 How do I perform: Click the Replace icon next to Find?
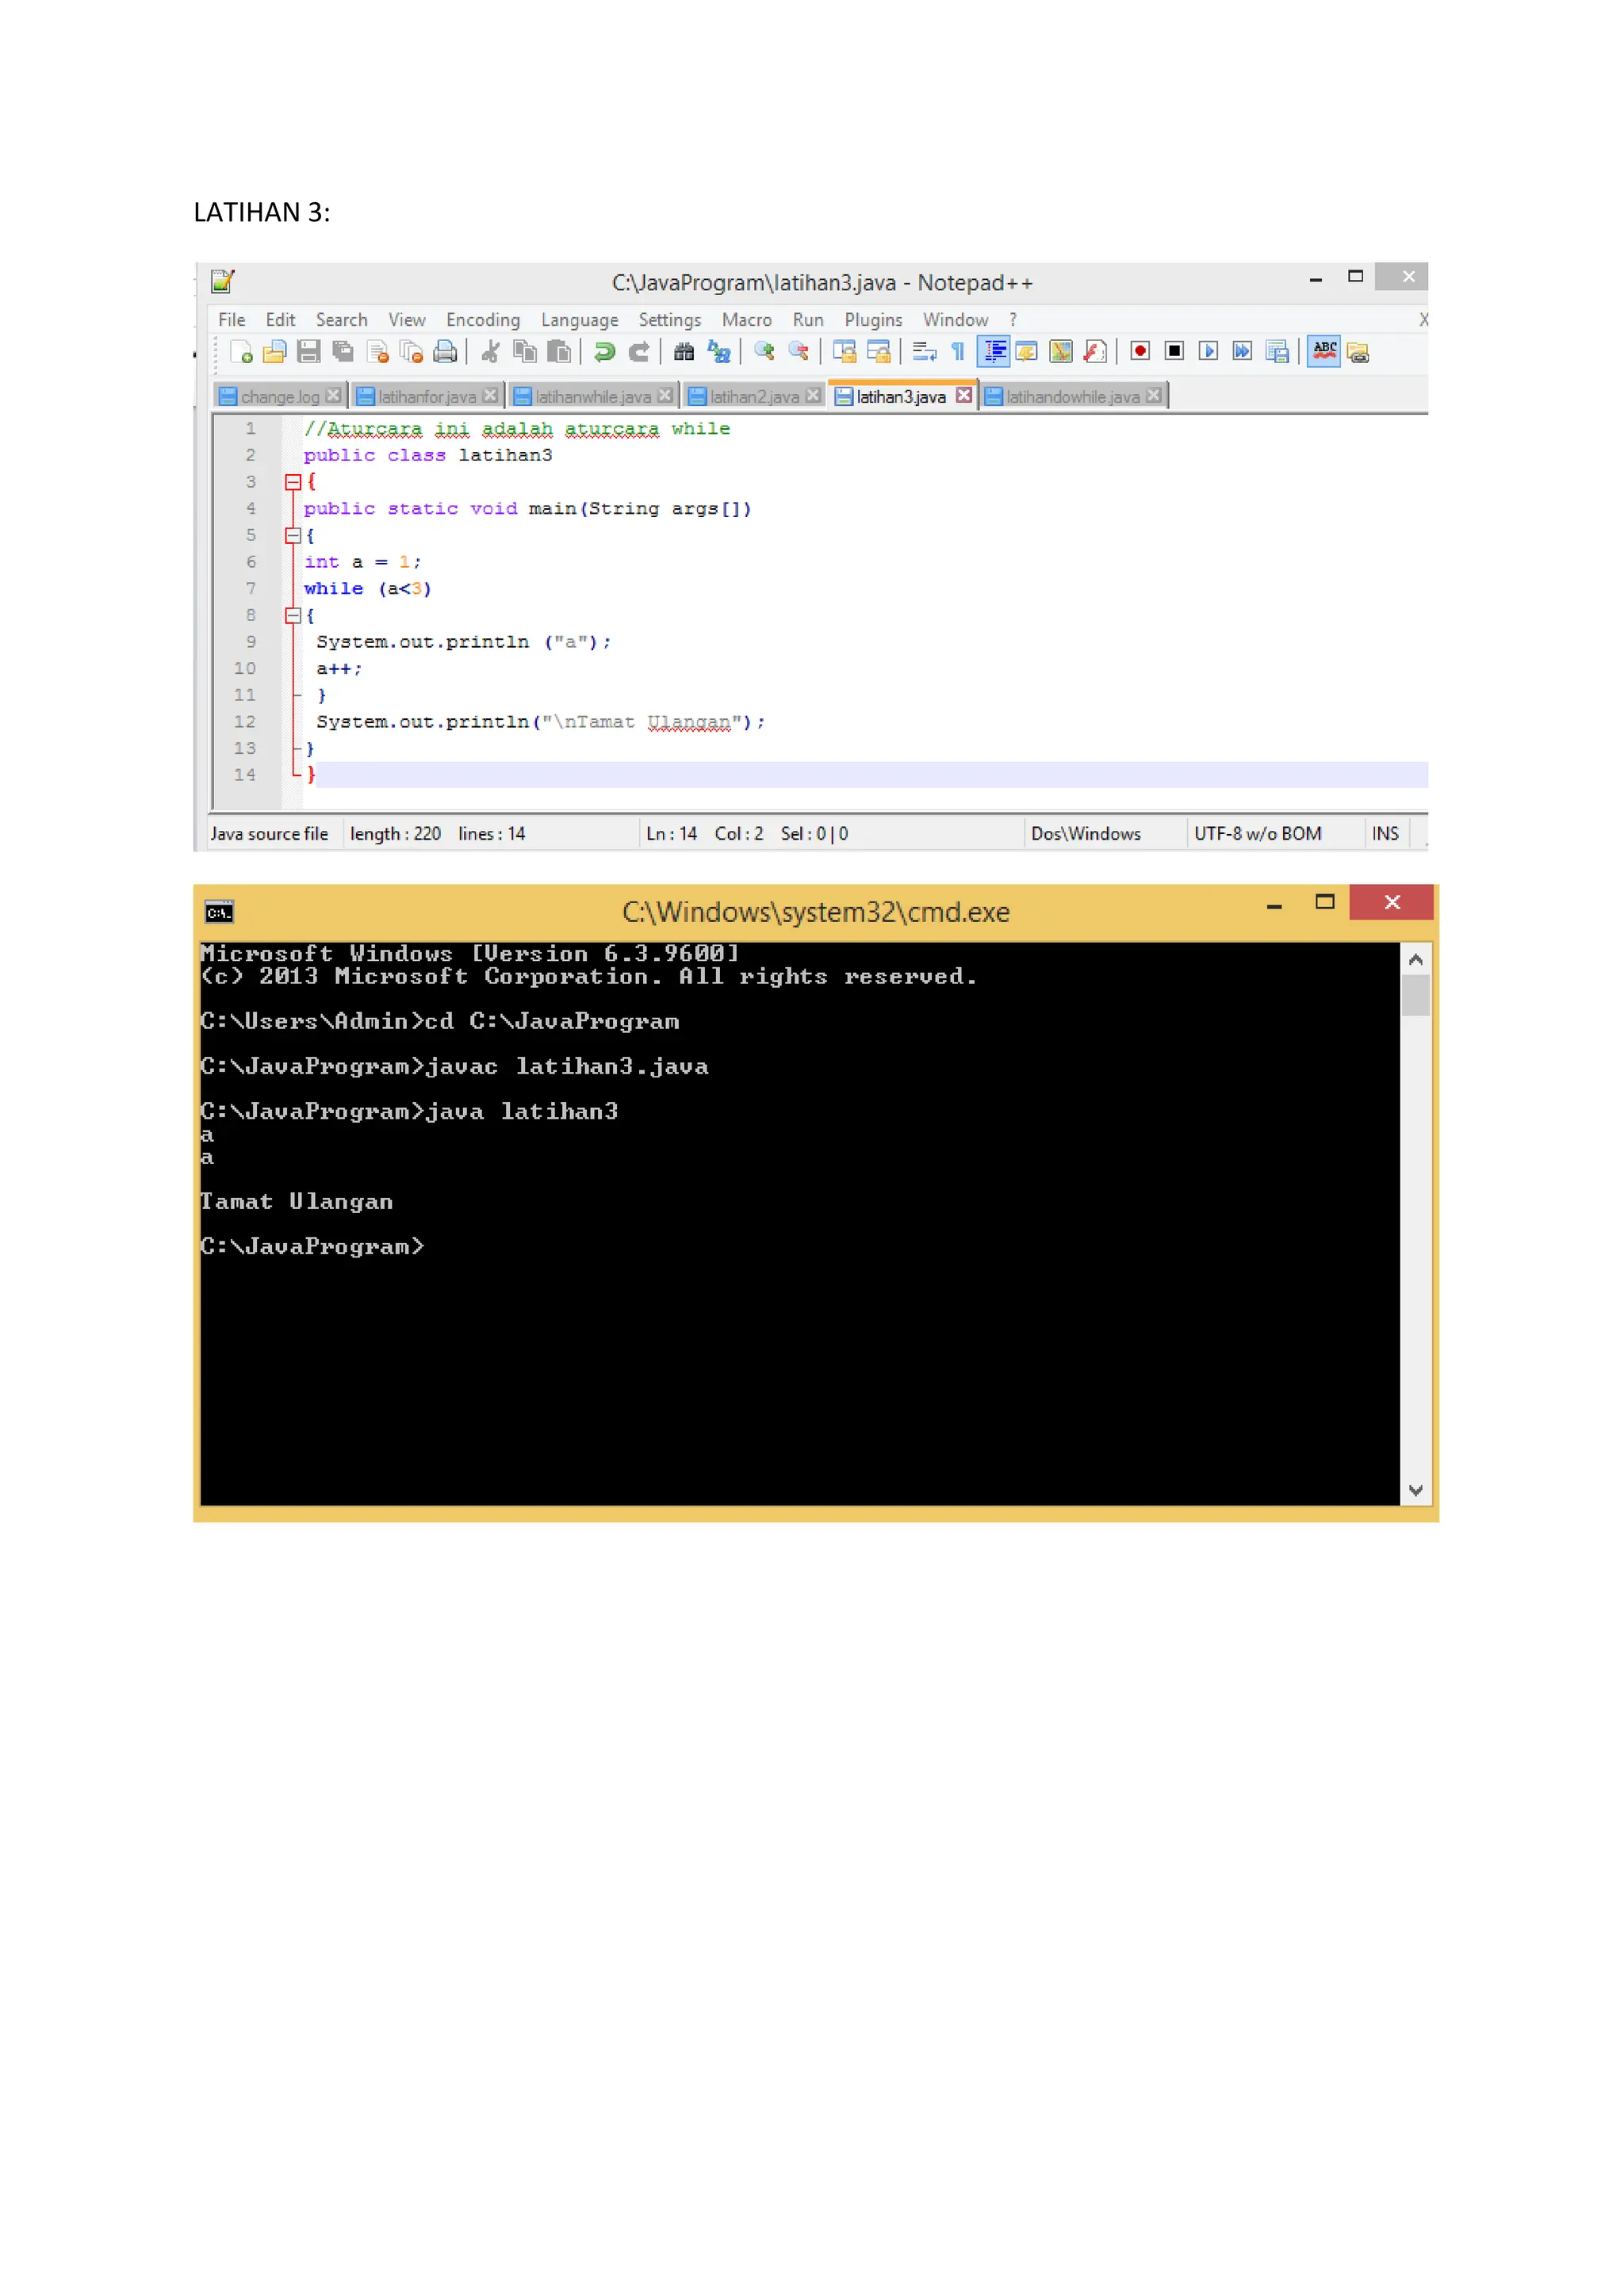718,352
